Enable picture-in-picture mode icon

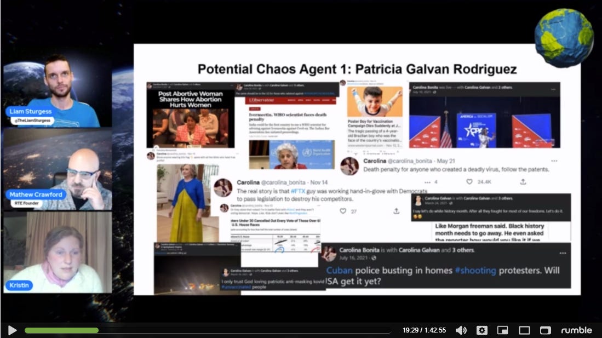click(x=502, y=330)
